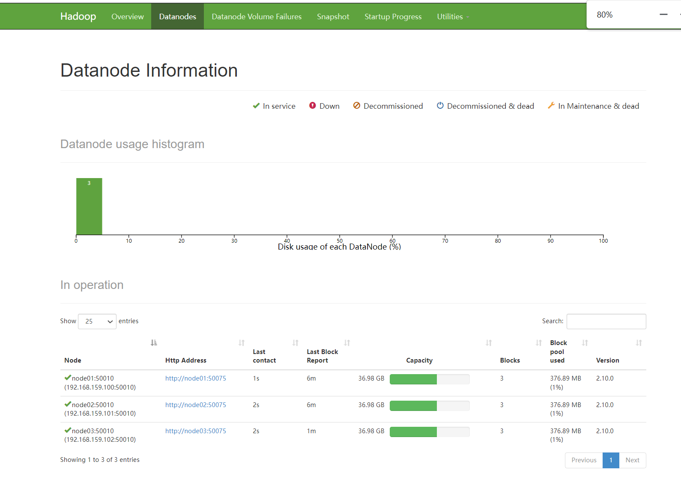Click the Datanode usage histogram heading
681x488 pixels.
(x=132, y=144)
